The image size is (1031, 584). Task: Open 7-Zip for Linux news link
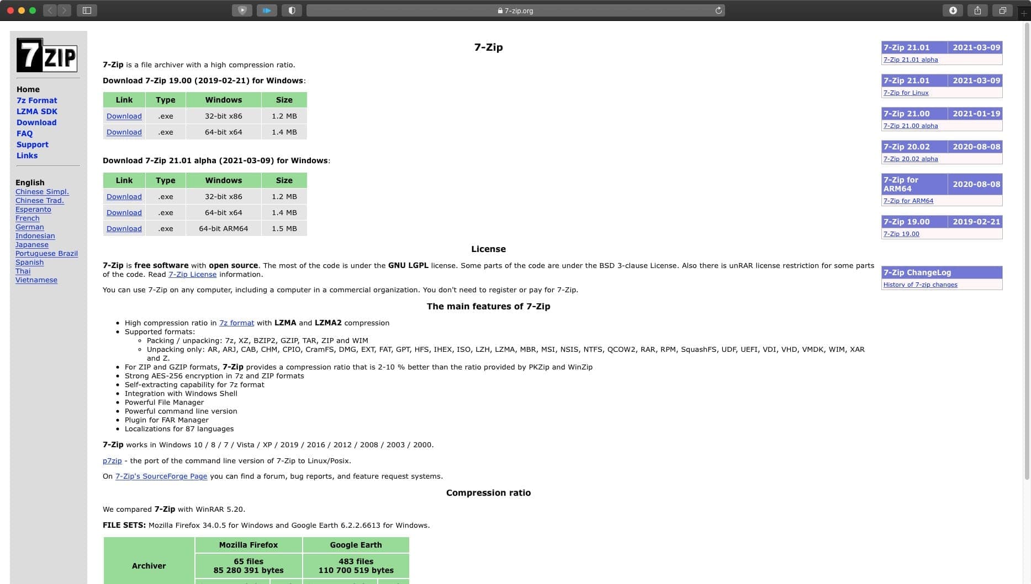(x=906, y=93)
